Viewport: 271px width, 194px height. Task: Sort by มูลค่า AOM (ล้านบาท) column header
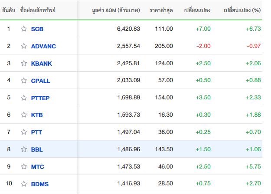[116, 10]
